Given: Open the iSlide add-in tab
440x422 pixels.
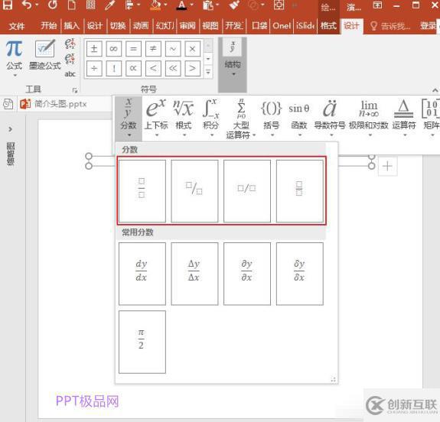Looking at the screenshot, I should (305, 26).
